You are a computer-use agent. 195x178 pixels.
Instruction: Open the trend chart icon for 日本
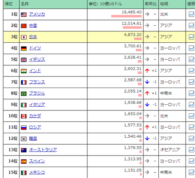pyautogui.click(x=191, y=37)
